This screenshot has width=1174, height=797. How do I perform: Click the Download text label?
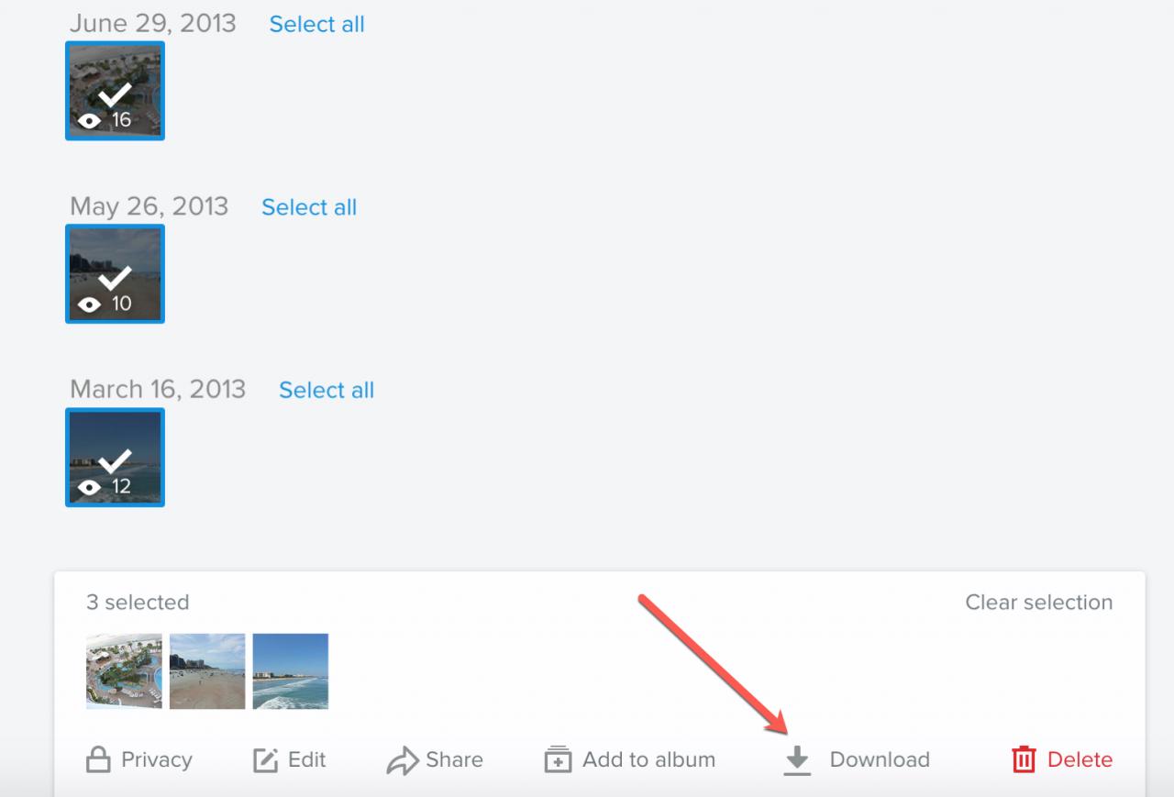(880, 759)
